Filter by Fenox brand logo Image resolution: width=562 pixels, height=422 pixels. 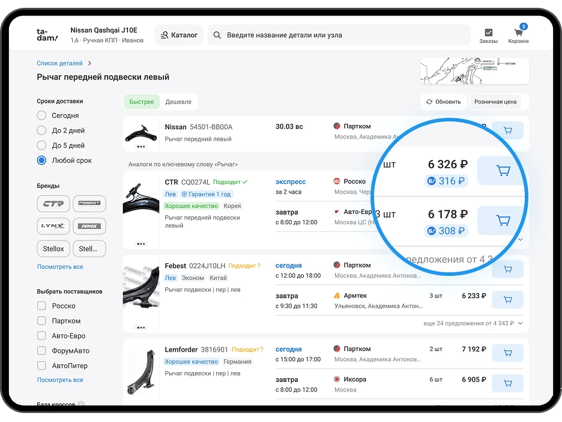tap(89, 226)
